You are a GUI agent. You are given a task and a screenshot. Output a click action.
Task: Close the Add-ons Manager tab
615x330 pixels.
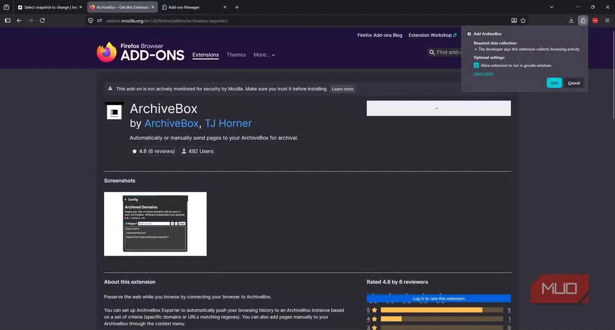tap(225, 7)
